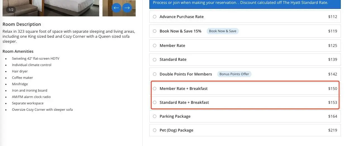Image resolution: width=345 pixels, height=146 pixels.
Task: Click the previous image left arrow
Action: (x=116, y=8)
